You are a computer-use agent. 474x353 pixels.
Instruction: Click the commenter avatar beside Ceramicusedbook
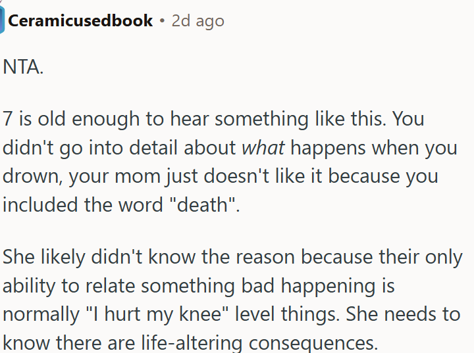coord(2,20)
